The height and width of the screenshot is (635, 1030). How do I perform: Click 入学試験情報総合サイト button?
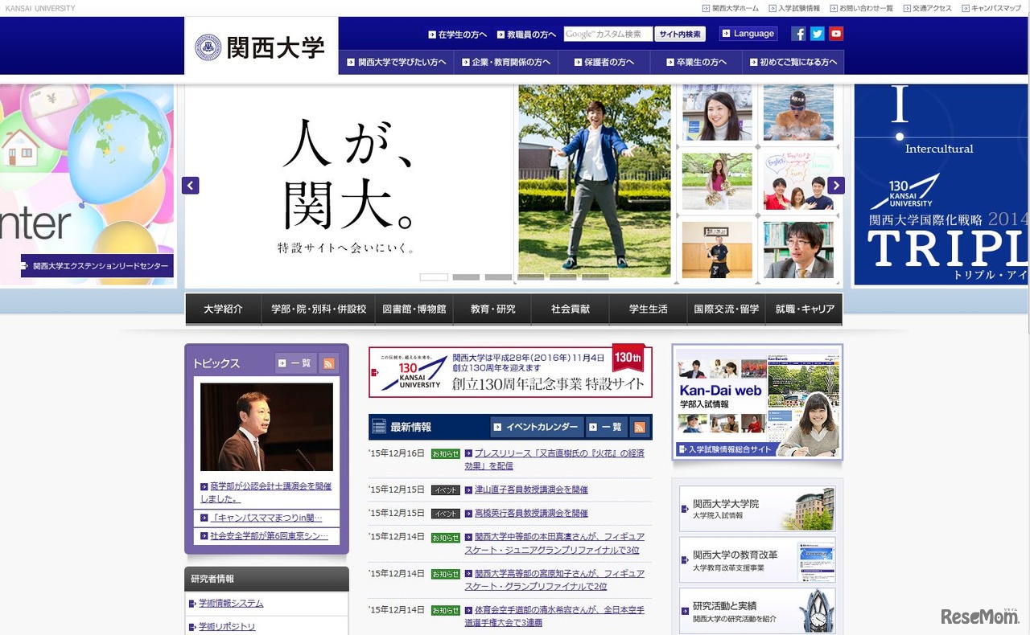727,449
